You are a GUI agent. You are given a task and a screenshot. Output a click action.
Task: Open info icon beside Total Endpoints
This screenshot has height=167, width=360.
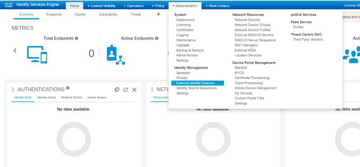[76, 38]
